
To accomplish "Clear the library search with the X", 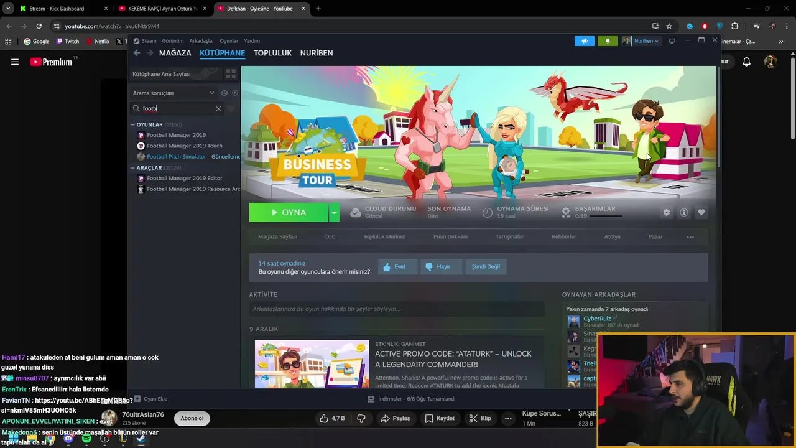I will pos(218,108).
